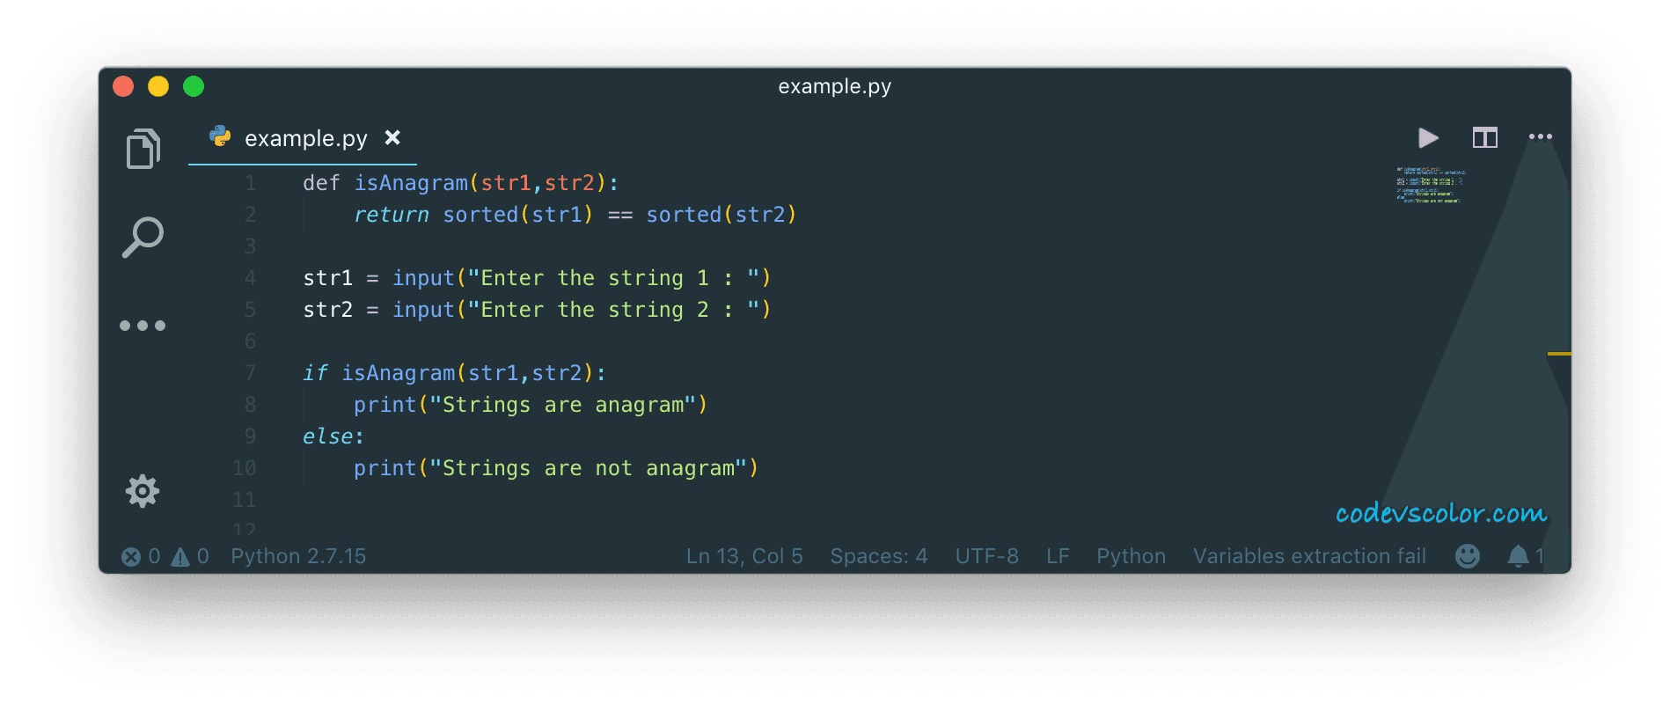Show more activity bar views (three dots)
Viewport: 1670px width, 704px height.
(x=143, y=326)
